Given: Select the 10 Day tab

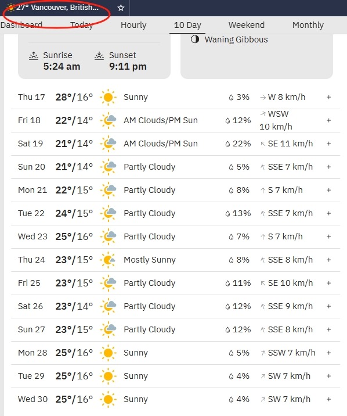Looking at the screenshot, I should click(187, 25).
